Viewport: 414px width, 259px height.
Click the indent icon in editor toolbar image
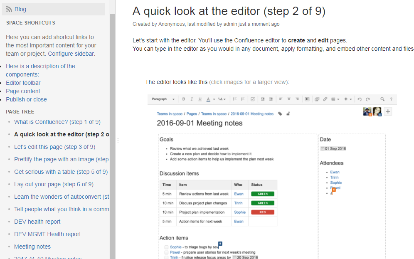tap(271, 99)
